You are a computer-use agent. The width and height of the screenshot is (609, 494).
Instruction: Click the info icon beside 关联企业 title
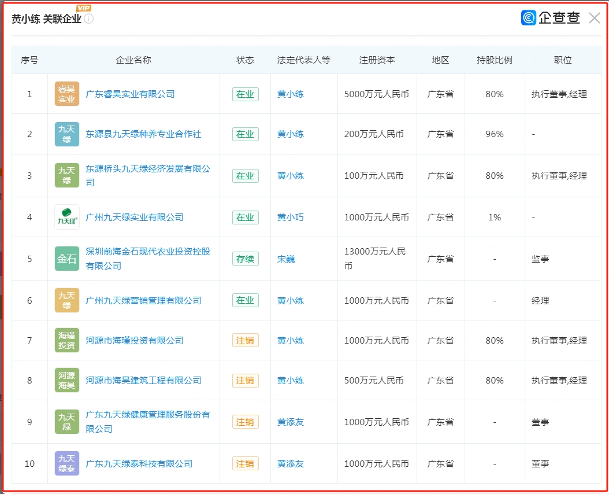click(89, 19)
